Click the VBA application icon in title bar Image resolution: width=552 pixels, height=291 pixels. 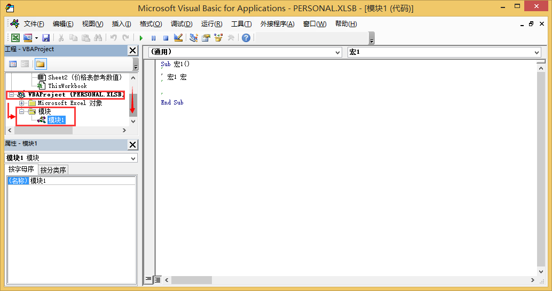(x=10, y=8)
